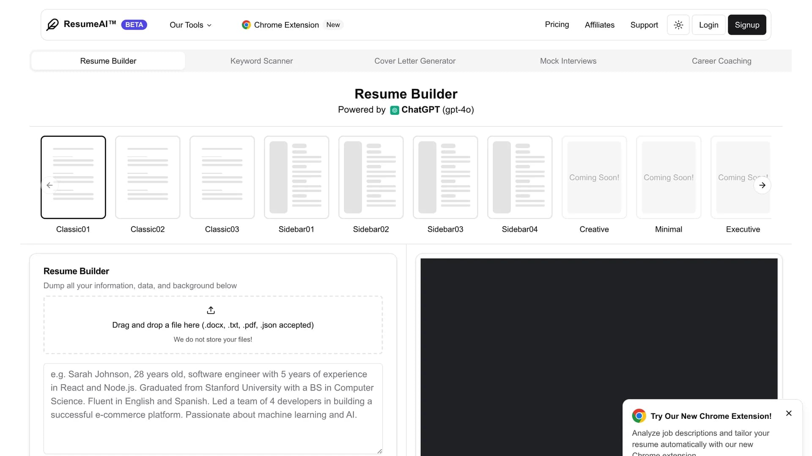
Task: Switch to the Keyword Scanner tab
Action: (261, 61)
